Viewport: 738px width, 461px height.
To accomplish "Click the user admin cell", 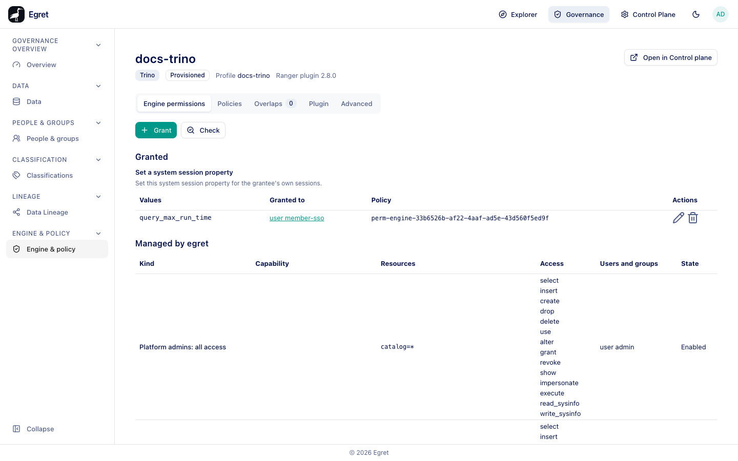I will point(617,347).
